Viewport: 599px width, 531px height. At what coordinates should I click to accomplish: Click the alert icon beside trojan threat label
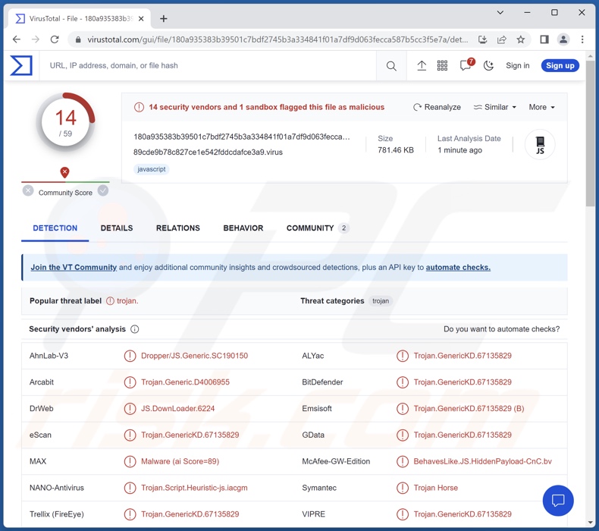[x=110, y=301]
